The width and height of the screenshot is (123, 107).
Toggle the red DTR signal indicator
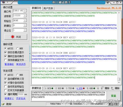[x=81, y=89]
